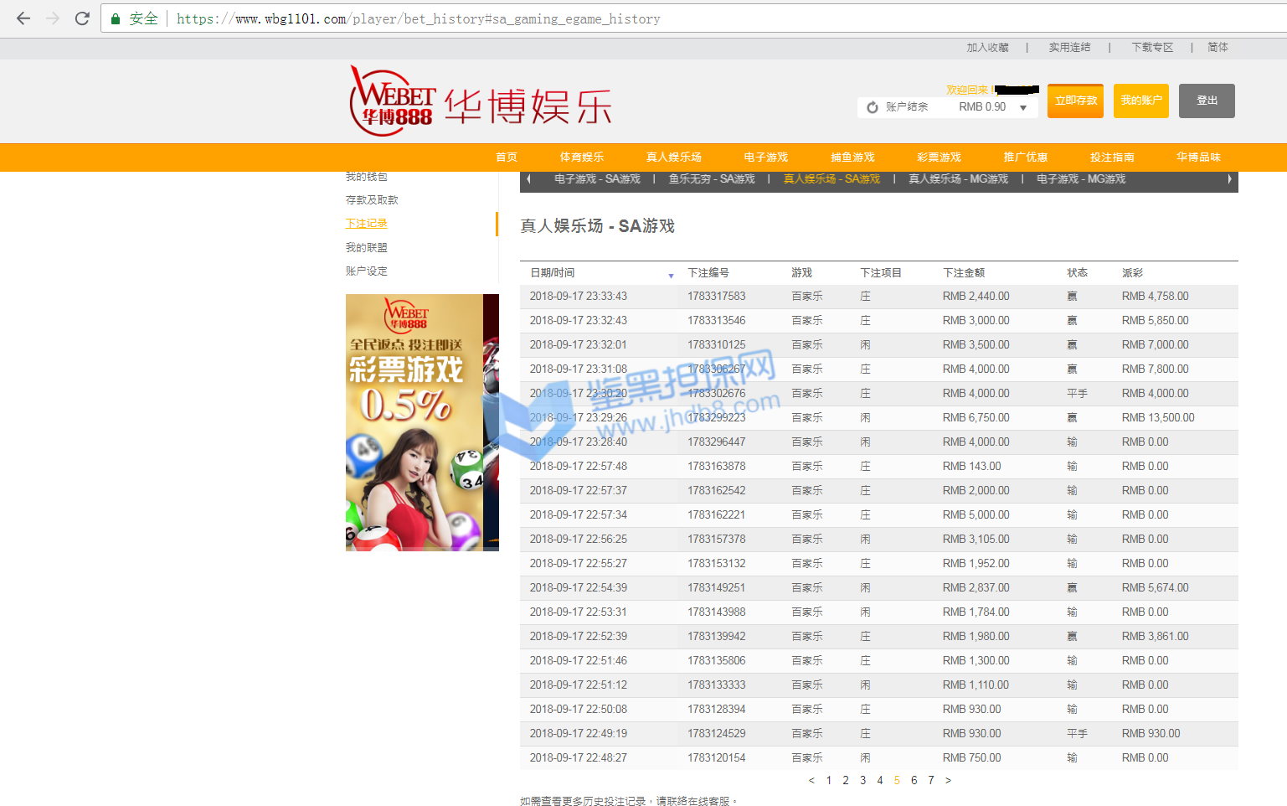The width and height of the screenshot is (1287, 806).
Task: Switch to 真人娱乐场 - MG游戏 tab
Action: [958, 179]
